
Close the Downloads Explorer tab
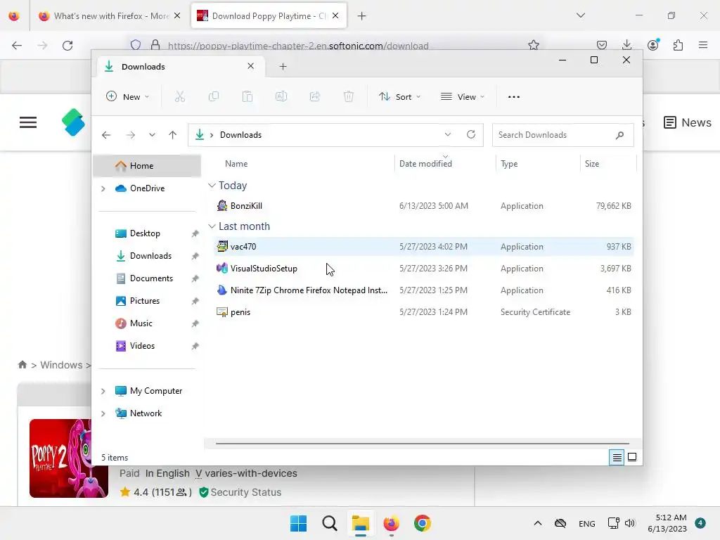[251, 66]
